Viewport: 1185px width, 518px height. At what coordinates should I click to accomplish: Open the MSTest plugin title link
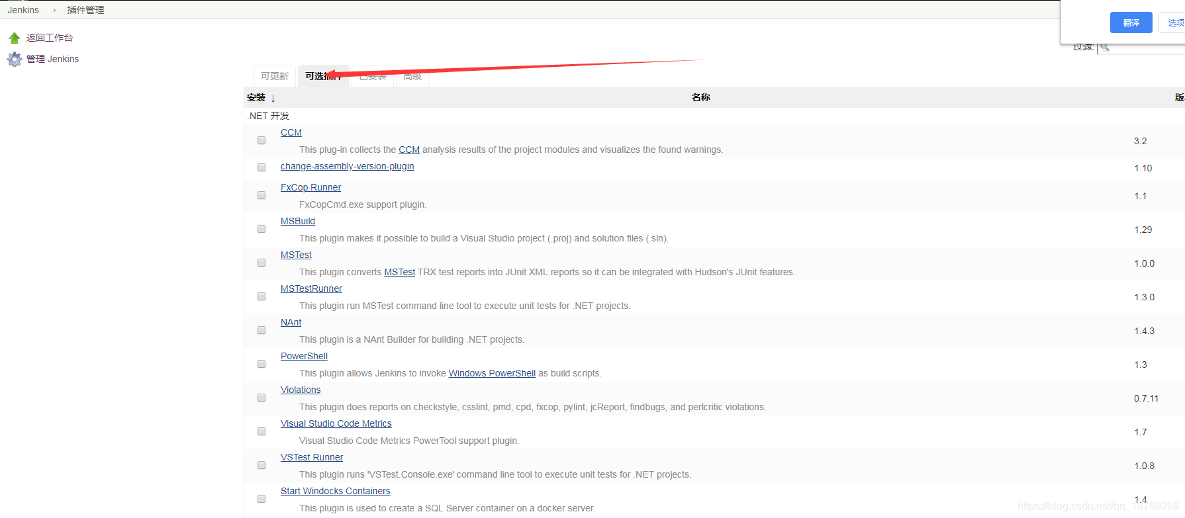pyautogui.click(x=296, y=255)
